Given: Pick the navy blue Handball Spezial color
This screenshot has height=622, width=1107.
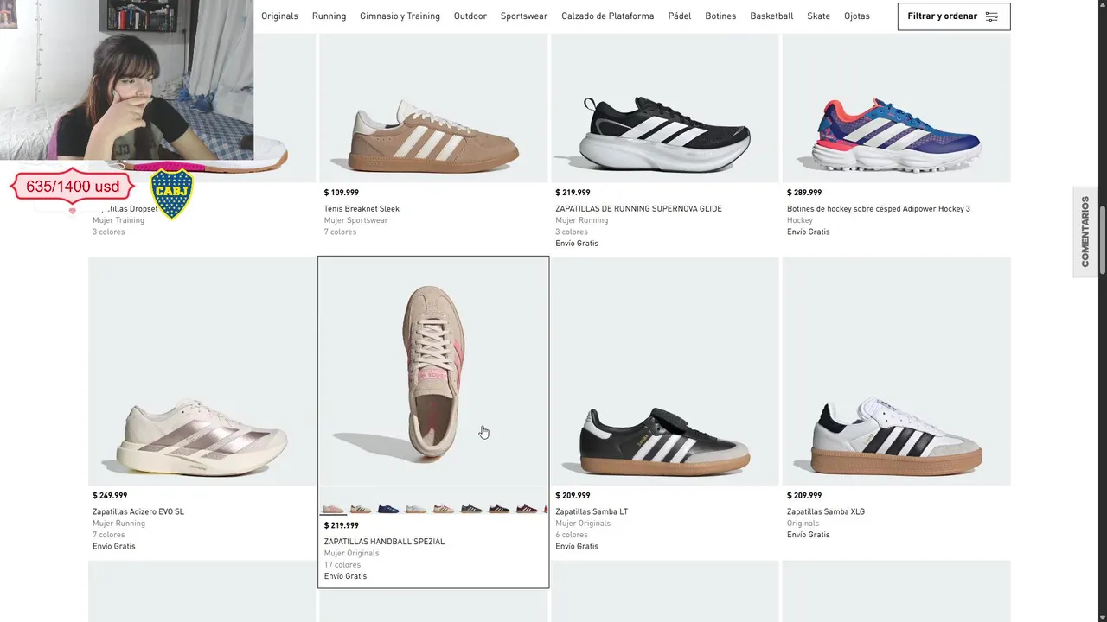Looking at the screenshot, I should point(388,509).
